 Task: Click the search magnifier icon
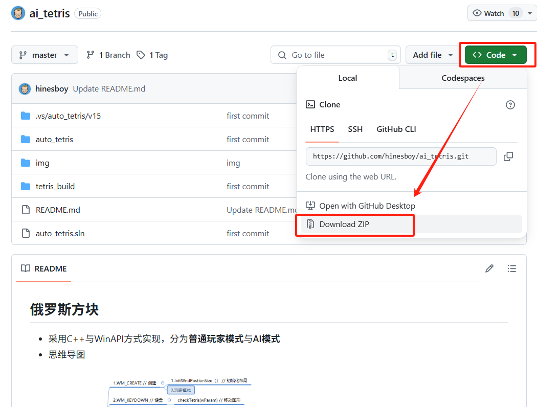[x=282, y=55]
